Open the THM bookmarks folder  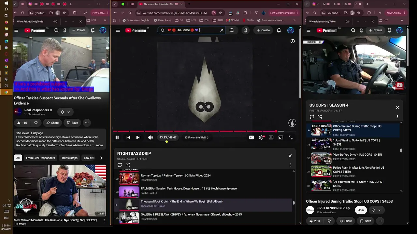218,20
